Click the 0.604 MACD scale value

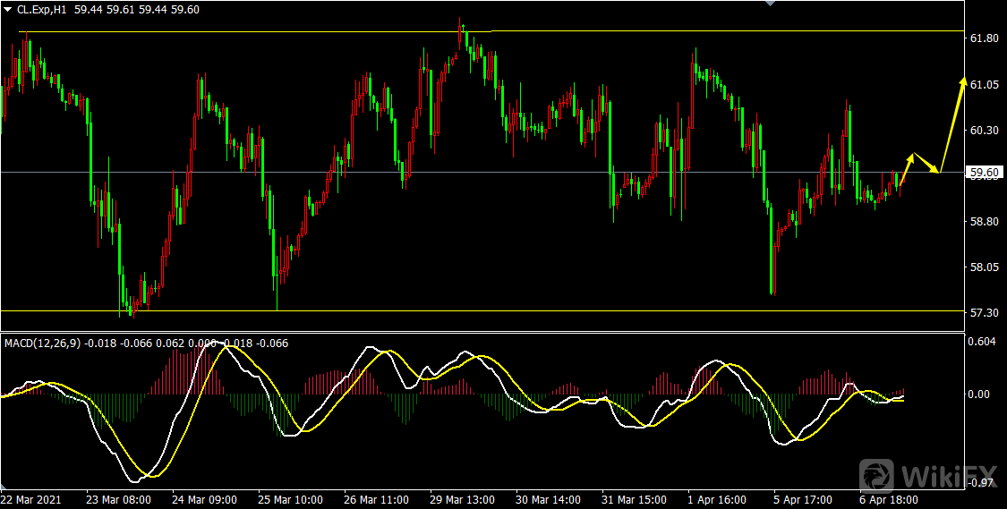pyautogui.click(x=984, y=342)
